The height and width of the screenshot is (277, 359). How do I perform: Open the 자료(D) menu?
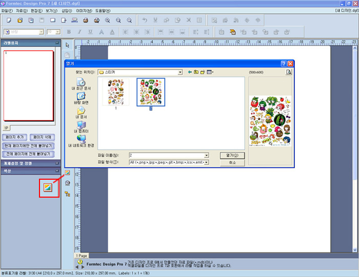[22, 11]
